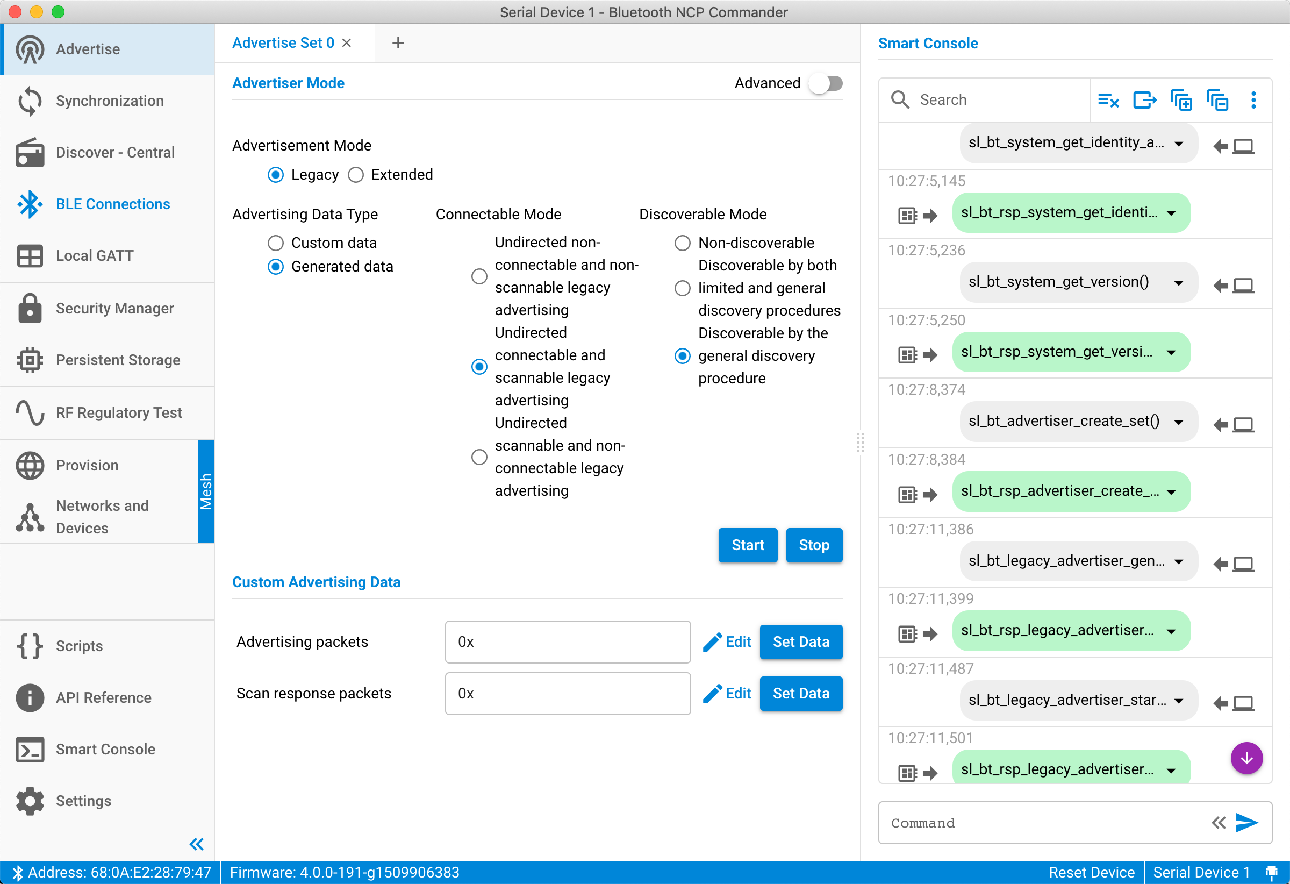Select Extended advertisement mode

pyautogui.click(x=355, y=175)
